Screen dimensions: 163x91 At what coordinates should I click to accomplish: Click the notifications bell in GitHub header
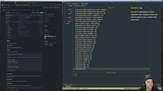click(56, 5)
